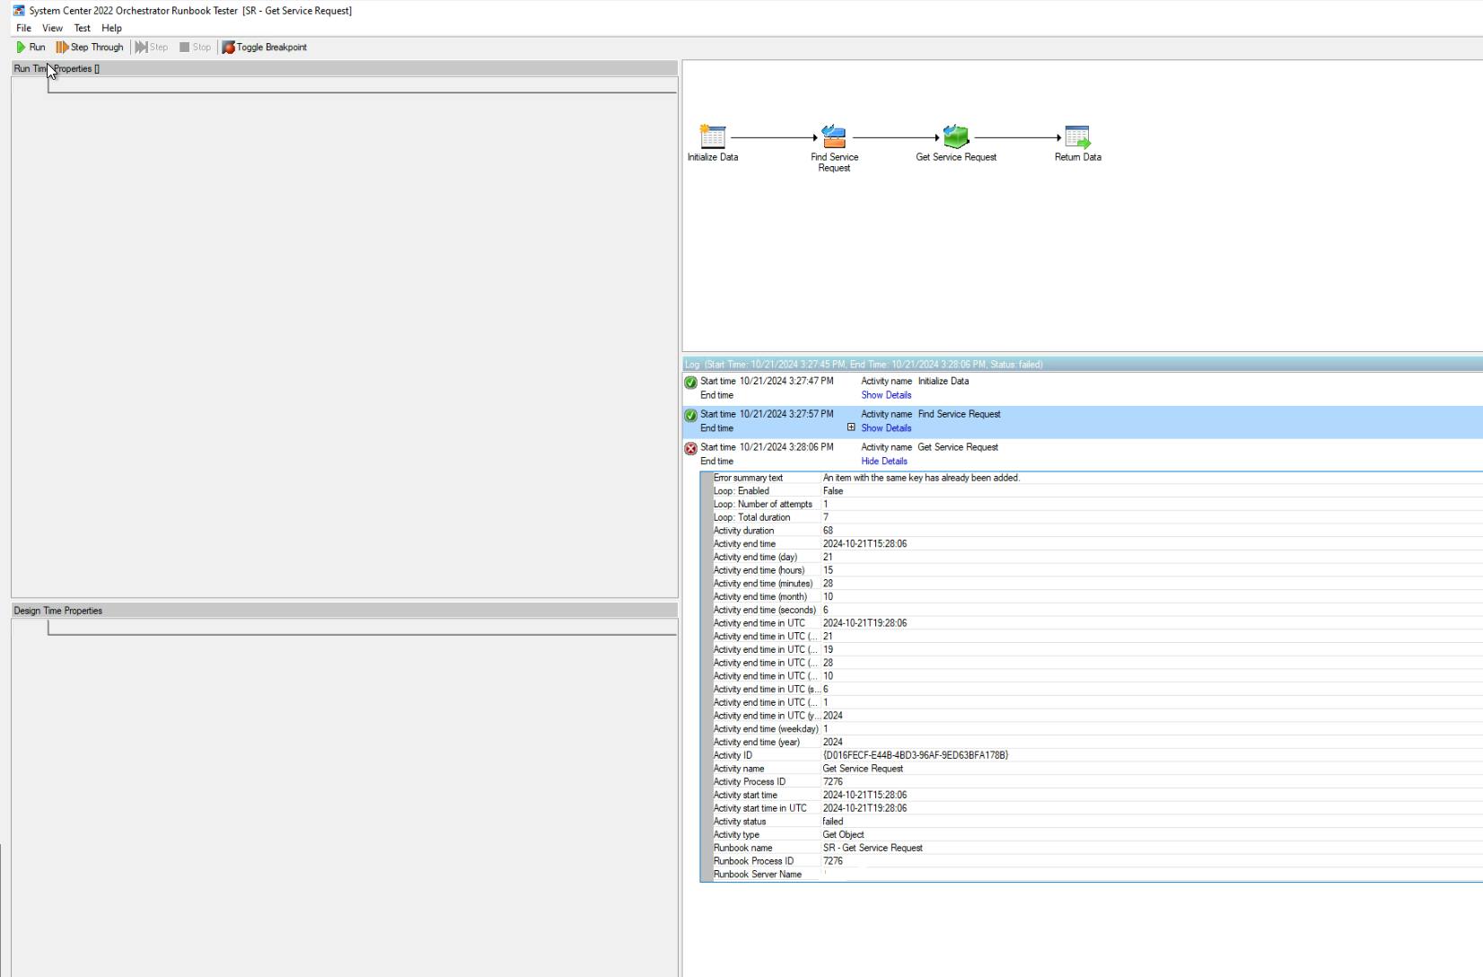Screen dimensions: 1483x977
Task: Select the Activity ID GUID value
Action: coord(916,755)
